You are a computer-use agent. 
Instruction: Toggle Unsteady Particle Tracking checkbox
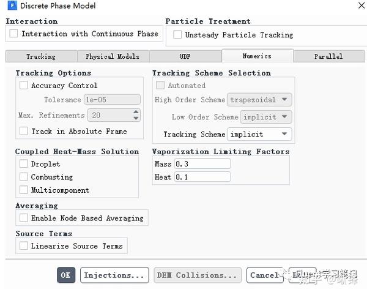(177, 35)
